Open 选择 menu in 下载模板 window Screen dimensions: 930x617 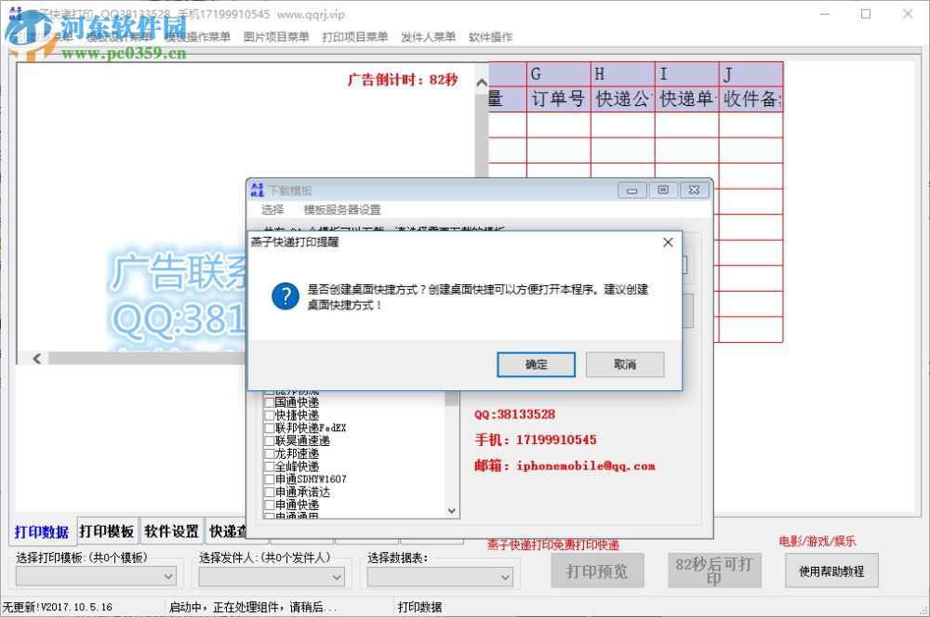tap(272, 210)
